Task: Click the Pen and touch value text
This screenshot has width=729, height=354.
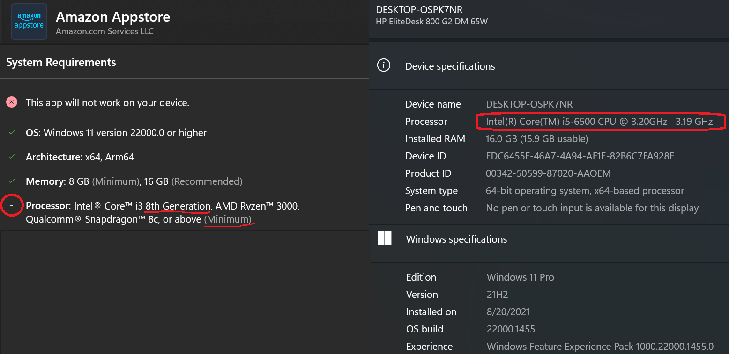Action: tap(592, 208)
